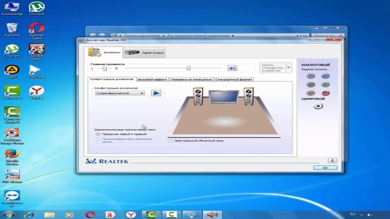Open the red Я Yandex taskbar icon
This screenshot has height=219, width=390.
point(110,215)
